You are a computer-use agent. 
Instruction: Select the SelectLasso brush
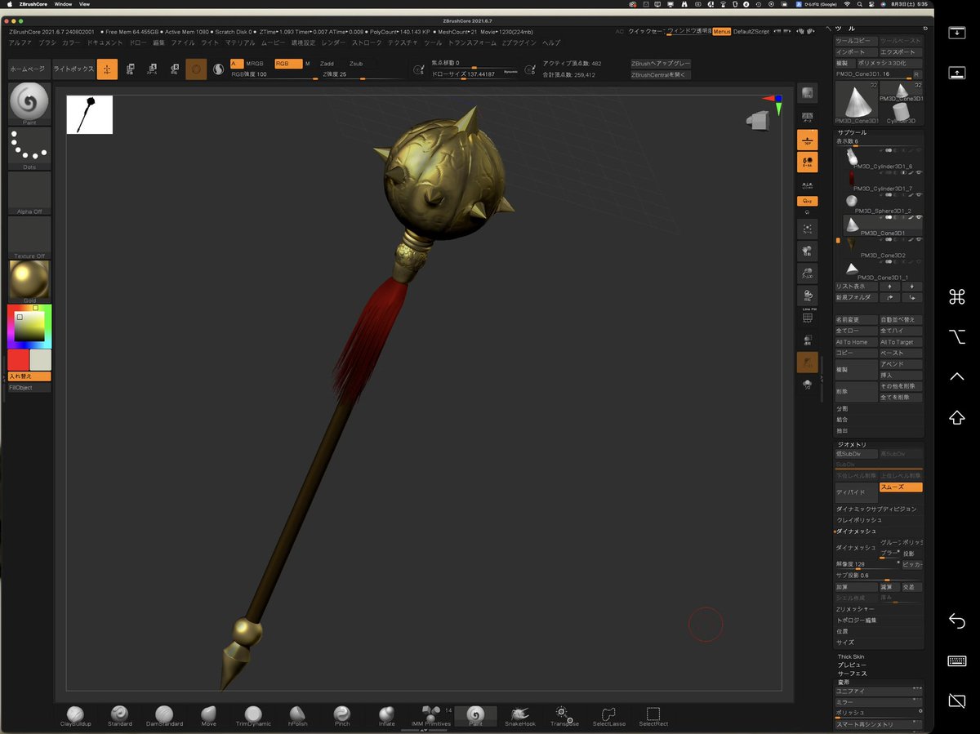click(x=608, y=716)
